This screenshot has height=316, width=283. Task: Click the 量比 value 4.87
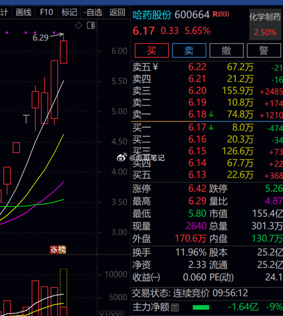(x=274, y=201)
